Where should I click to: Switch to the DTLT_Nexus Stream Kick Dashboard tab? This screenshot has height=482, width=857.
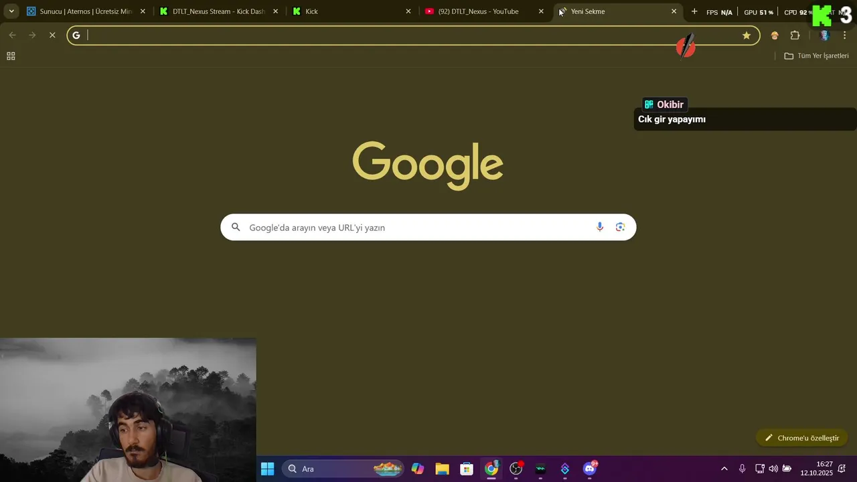[219, 11]
